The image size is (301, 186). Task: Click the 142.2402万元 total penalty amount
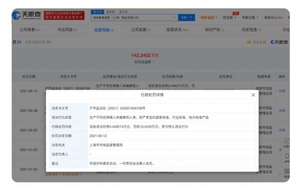click(x=145, y=56)
